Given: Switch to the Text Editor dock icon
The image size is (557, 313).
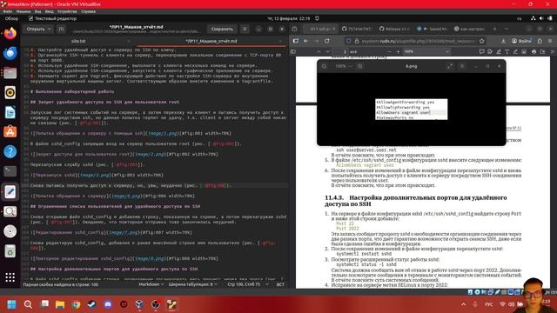Looking at the screenshot, I should [10, 191].
